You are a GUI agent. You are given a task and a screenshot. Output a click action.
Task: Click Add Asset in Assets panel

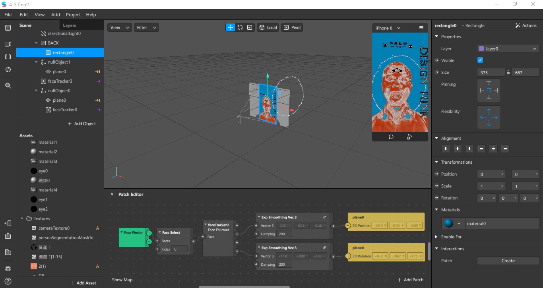[83, 283]
